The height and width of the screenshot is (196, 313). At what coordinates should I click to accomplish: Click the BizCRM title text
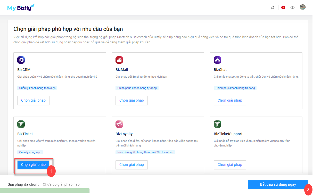click(x=24, y=70)
